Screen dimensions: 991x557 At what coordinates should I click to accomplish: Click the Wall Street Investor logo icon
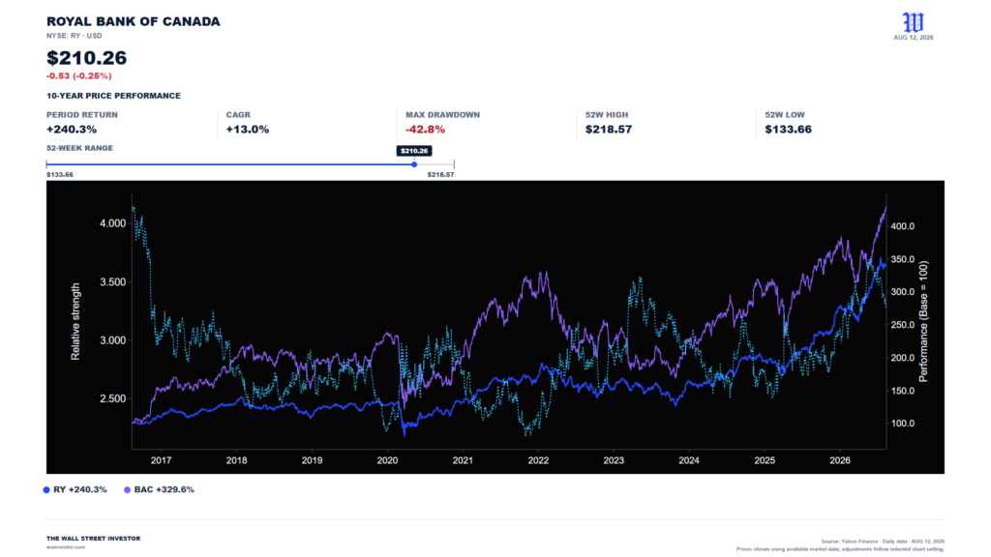914,22
